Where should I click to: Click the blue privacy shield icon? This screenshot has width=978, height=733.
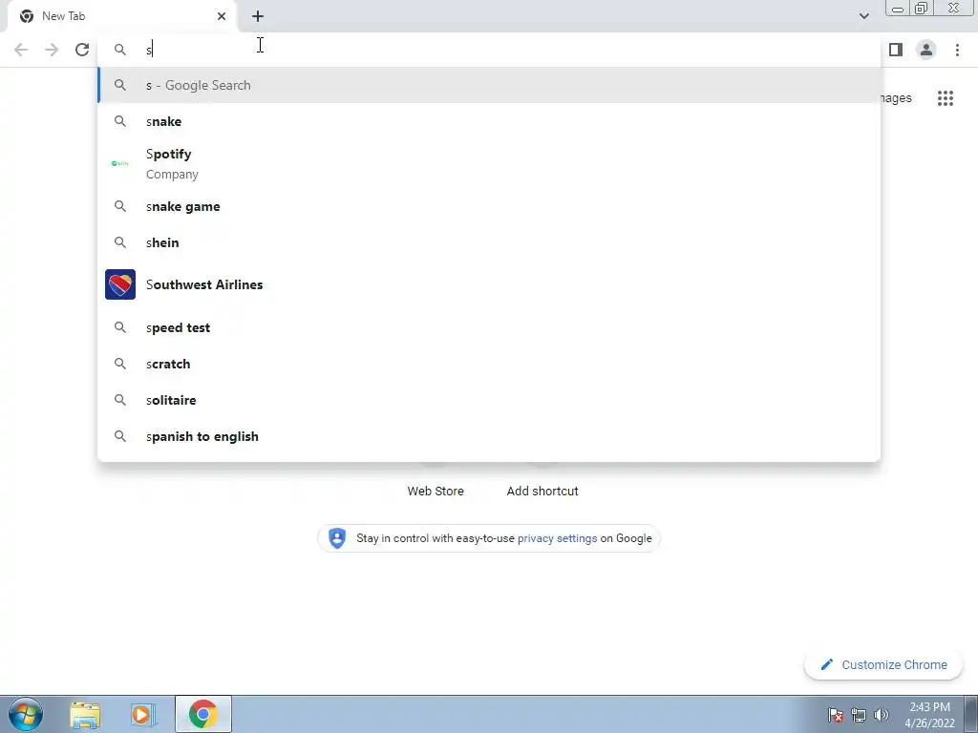pos(337,538)
